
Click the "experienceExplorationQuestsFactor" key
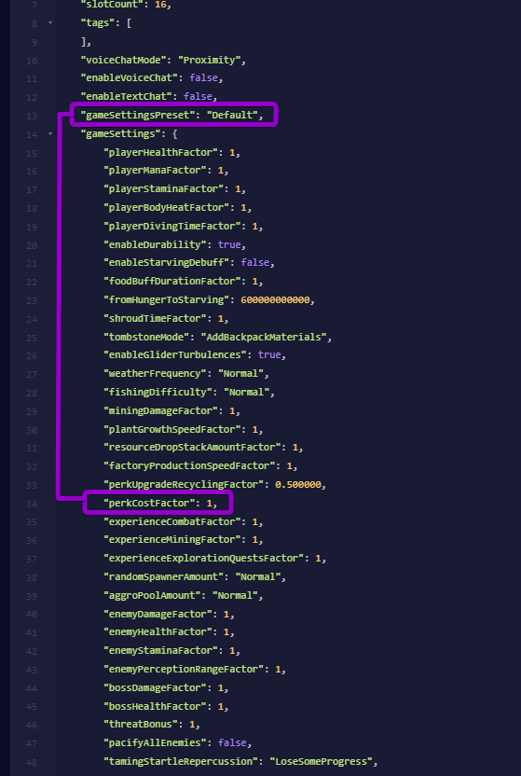click(204, 559)
